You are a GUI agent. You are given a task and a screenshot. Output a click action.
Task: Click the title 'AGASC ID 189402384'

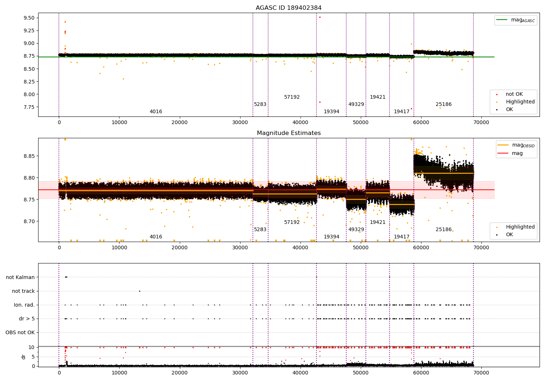coord(288,8)
